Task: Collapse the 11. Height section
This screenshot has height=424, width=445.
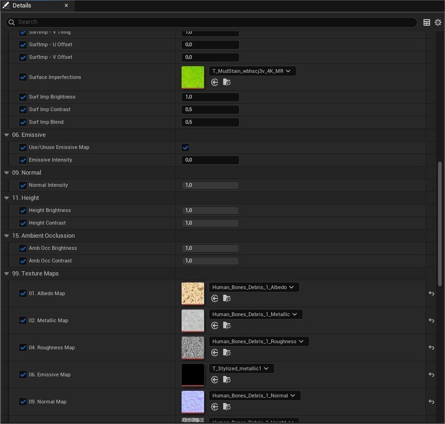Action: pos(7,198)
